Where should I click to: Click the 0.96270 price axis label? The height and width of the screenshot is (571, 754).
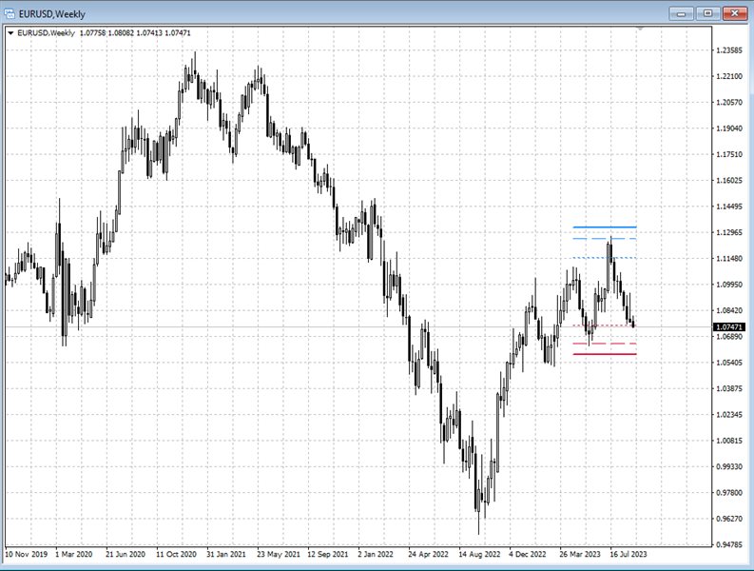tap(729, 519)
